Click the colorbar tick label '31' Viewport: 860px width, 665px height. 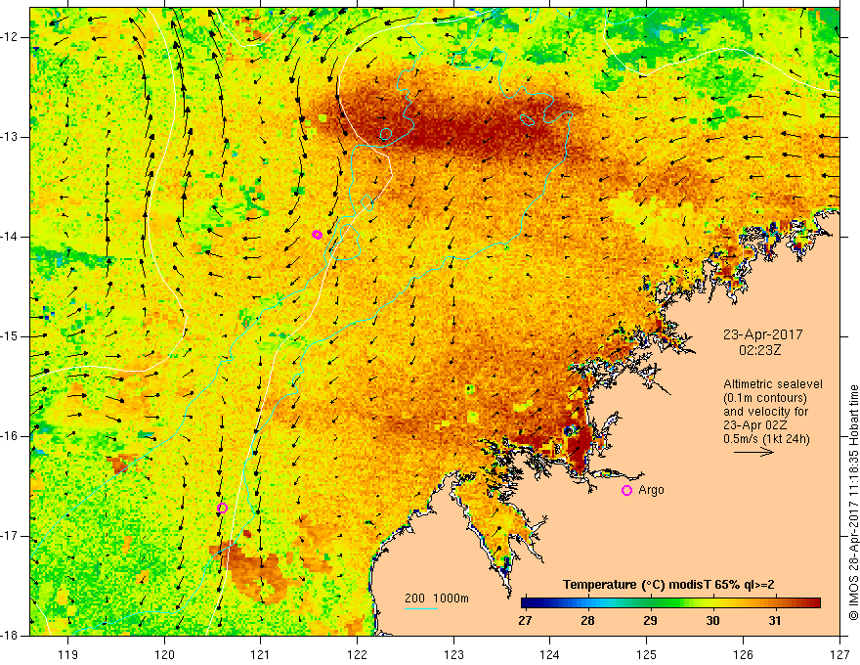774,621
